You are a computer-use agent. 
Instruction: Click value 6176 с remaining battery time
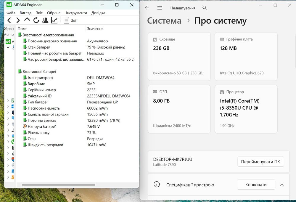coord(111,59)
